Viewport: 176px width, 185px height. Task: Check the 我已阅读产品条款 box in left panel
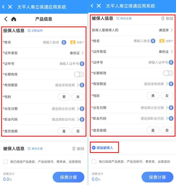(x=5, y=162)
